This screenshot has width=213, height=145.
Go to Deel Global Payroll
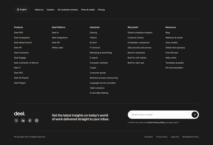click(x=23, y=43)
